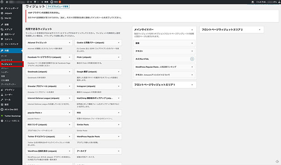Expand the Similar Posts widget arrow

[119, 125]
